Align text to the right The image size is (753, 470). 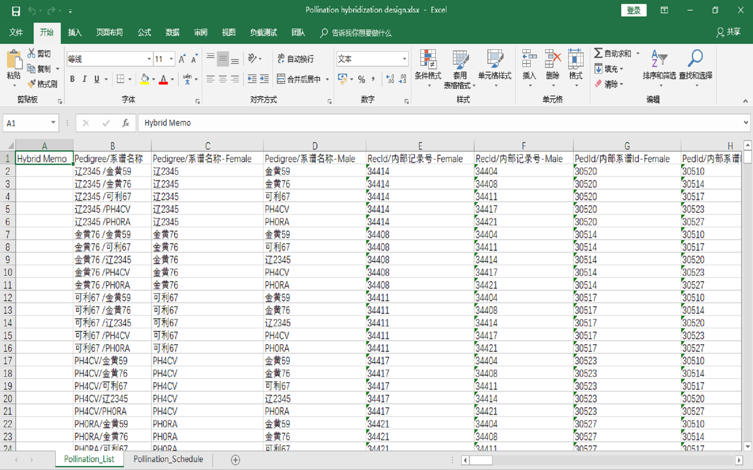[235, 79]
